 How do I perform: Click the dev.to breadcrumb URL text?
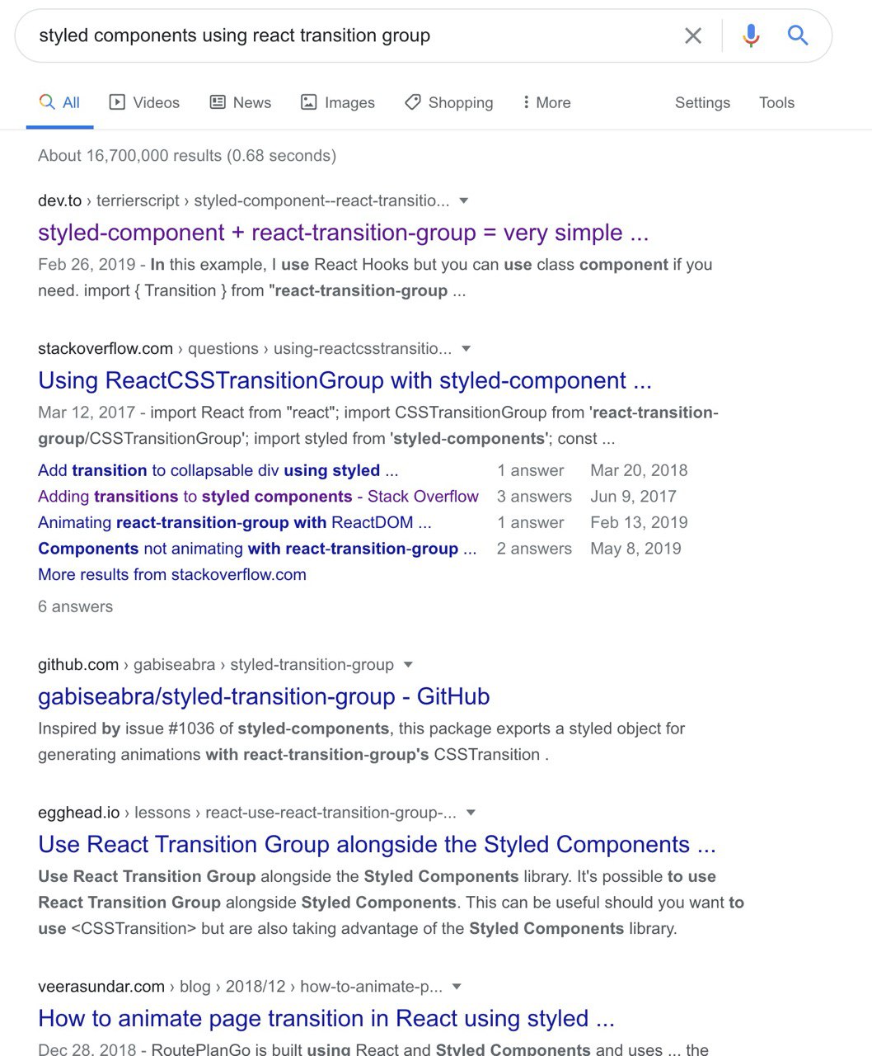click(244, 200)
